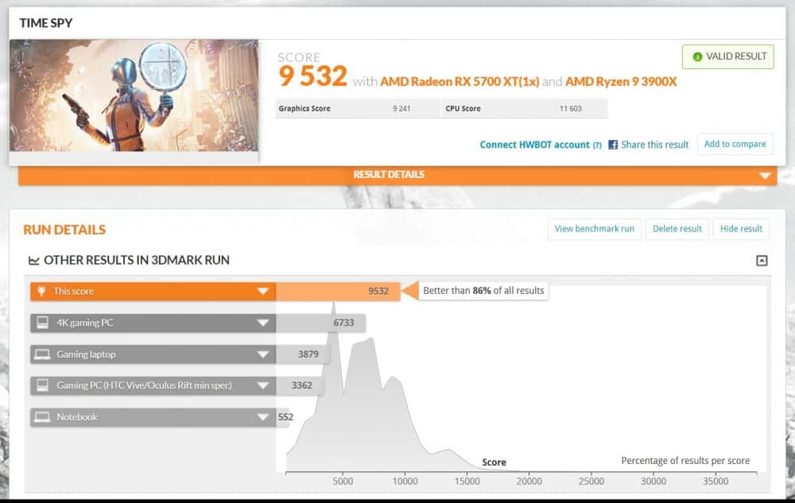Add this result to compare
Screen dimensions: 795x503
(x=735, y=144)
